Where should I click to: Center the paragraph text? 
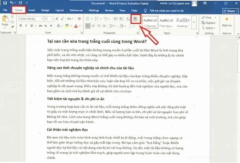93,26
